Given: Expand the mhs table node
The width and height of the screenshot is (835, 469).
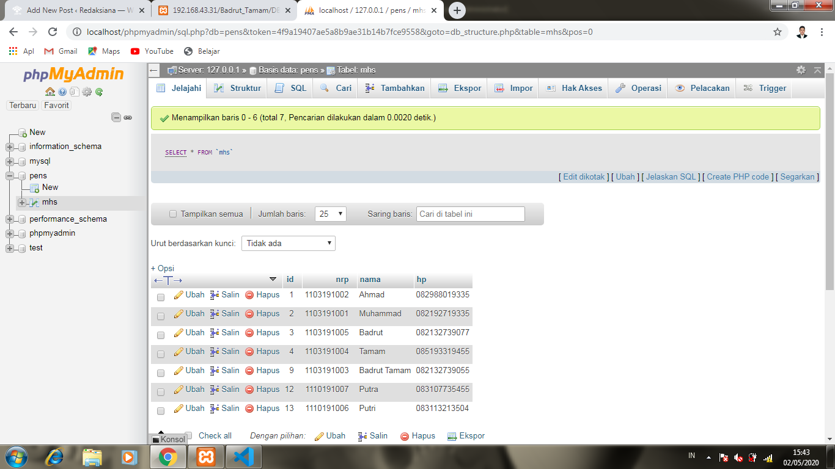Looking at the screenshot, I should [22, 202].
